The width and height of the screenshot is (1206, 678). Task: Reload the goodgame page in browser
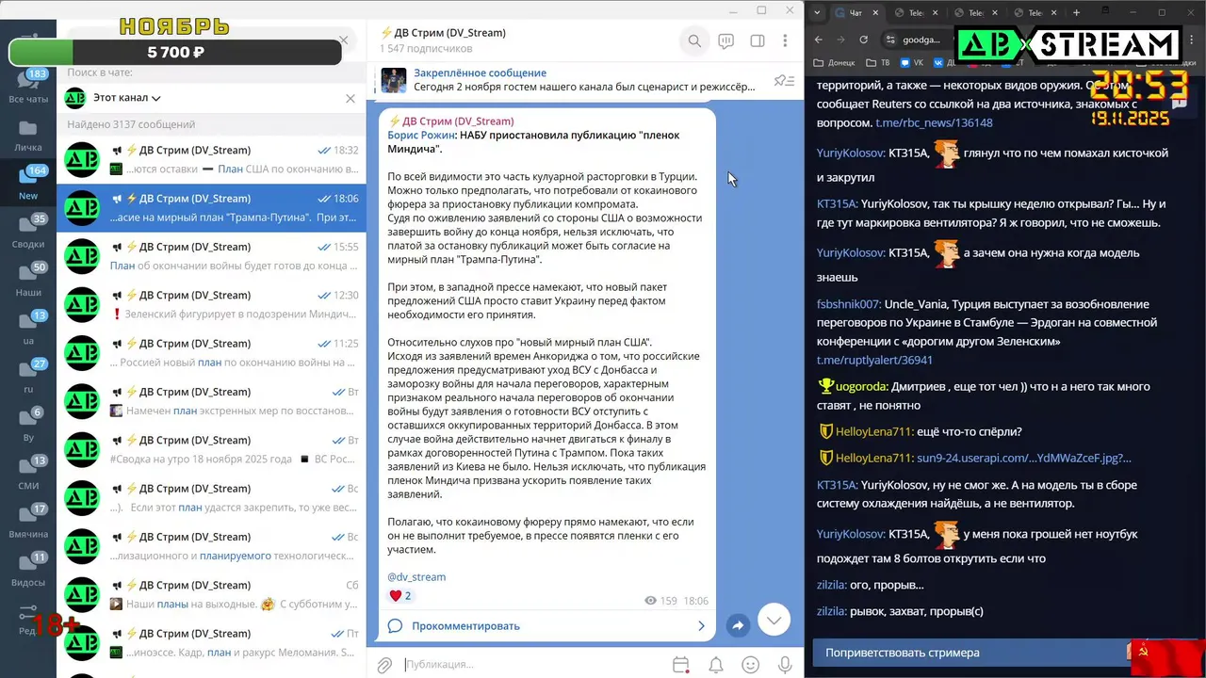click(x=864, y=40)
